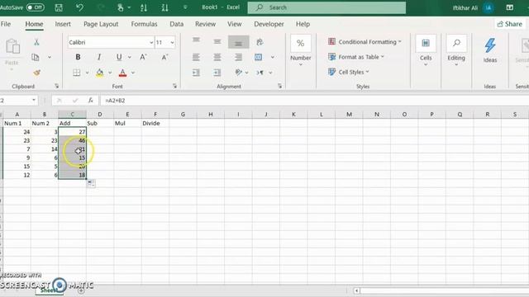Click Center alignment icon
529x297 pixels.
(217, 57)
